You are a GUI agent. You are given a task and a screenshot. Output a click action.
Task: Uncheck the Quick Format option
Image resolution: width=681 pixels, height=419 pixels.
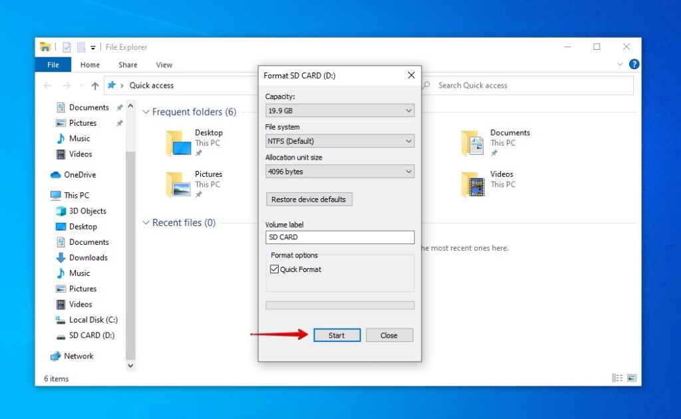275,269
